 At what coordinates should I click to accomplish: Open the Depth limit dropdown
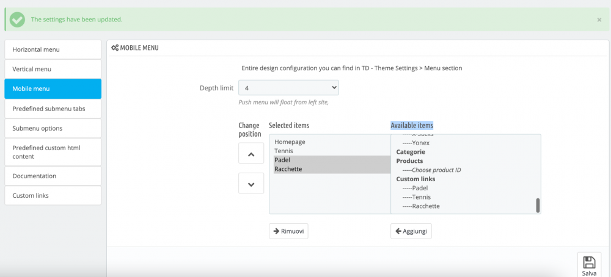[x=288, y=88]
